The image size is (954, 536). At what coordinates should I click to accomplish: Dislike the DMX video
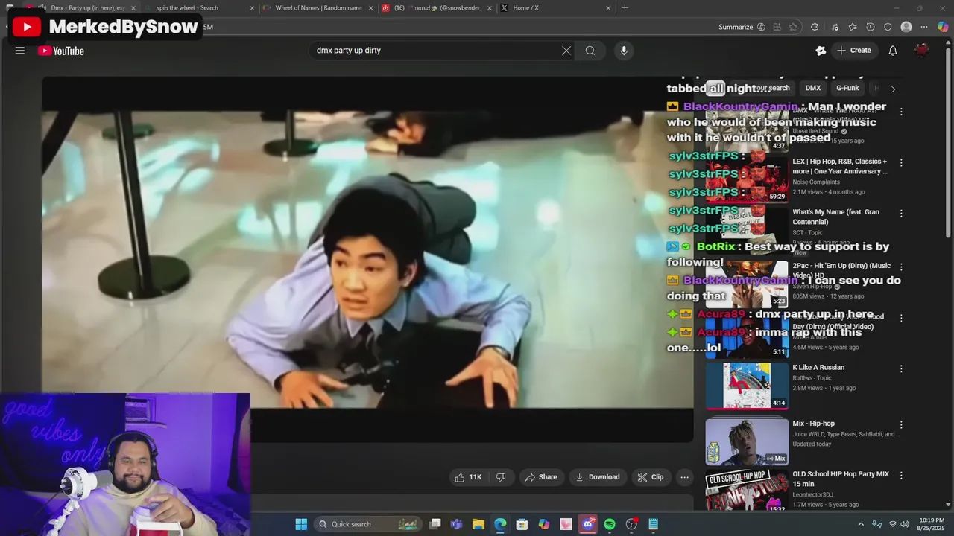tap(501, 477)
